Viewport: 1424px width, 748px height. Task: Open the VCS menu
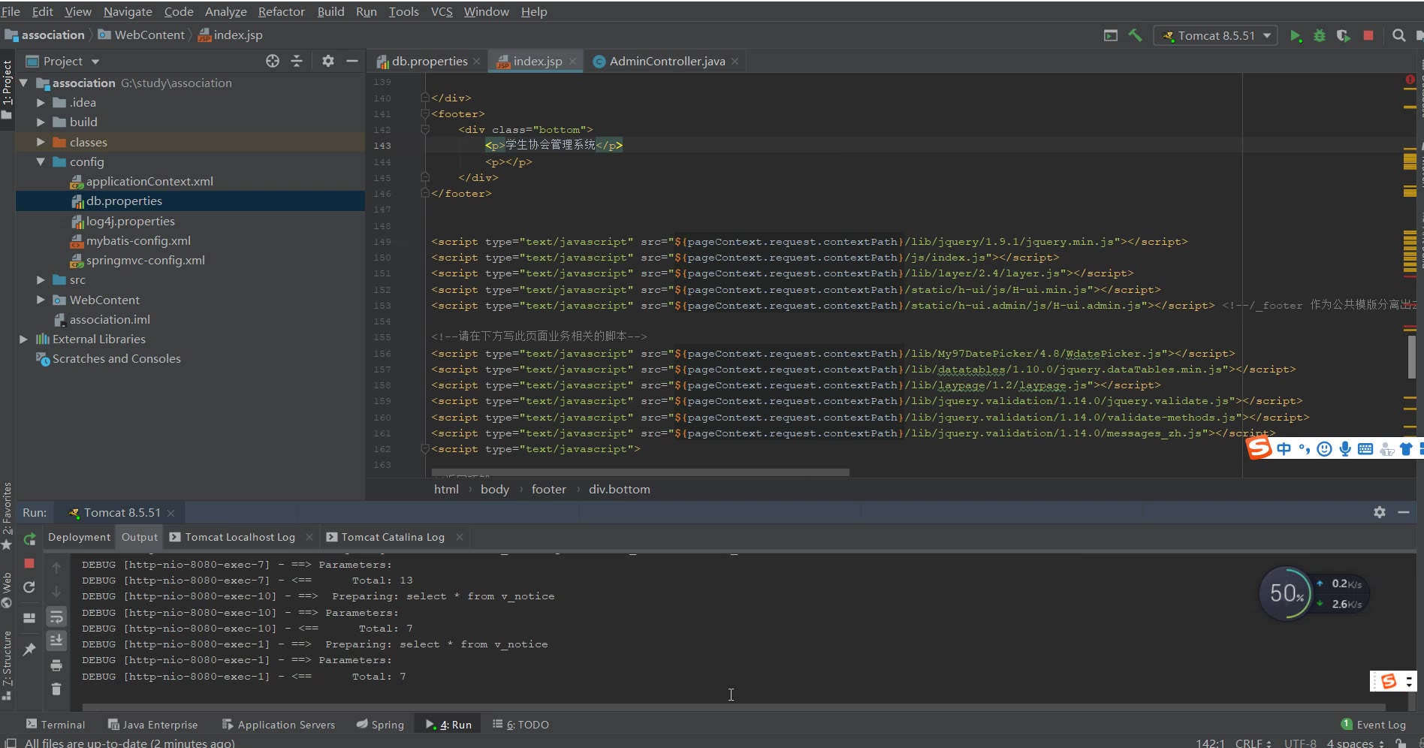pos(442,11)
